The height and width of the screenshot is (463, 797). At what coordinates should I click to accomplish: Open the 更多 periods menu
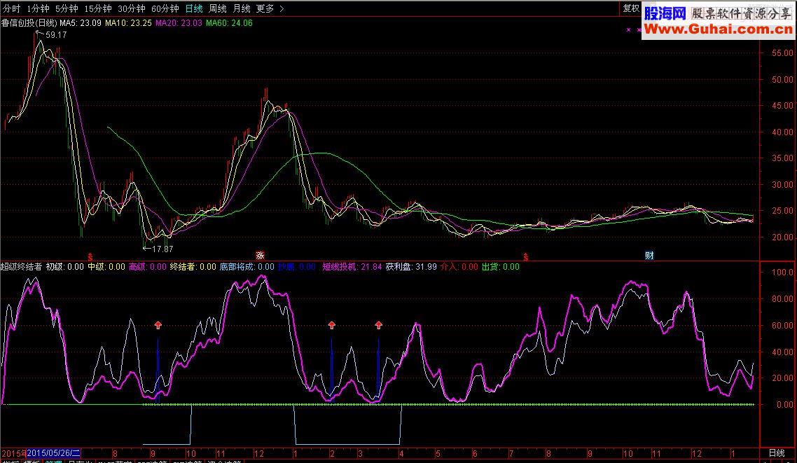[265, 8]
